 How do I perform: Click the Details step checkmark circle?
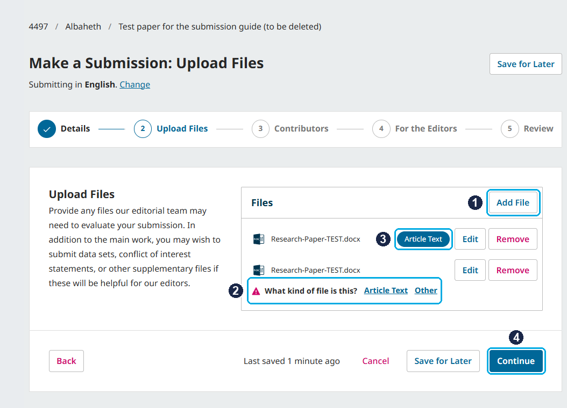(x=47, y=129)
